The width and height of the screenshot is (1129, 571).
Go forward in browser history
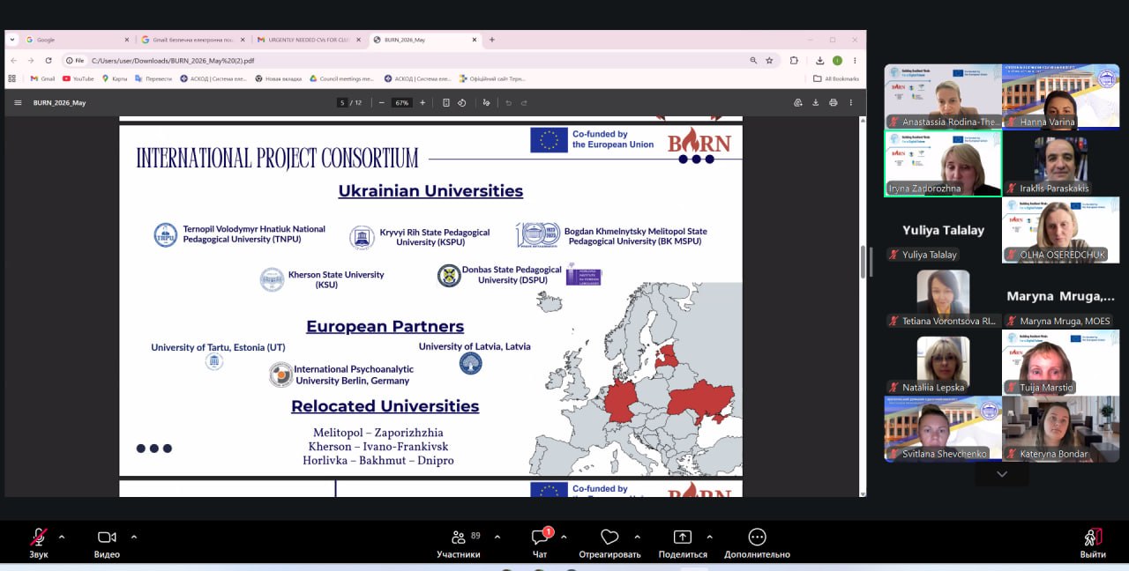point(31,61)
